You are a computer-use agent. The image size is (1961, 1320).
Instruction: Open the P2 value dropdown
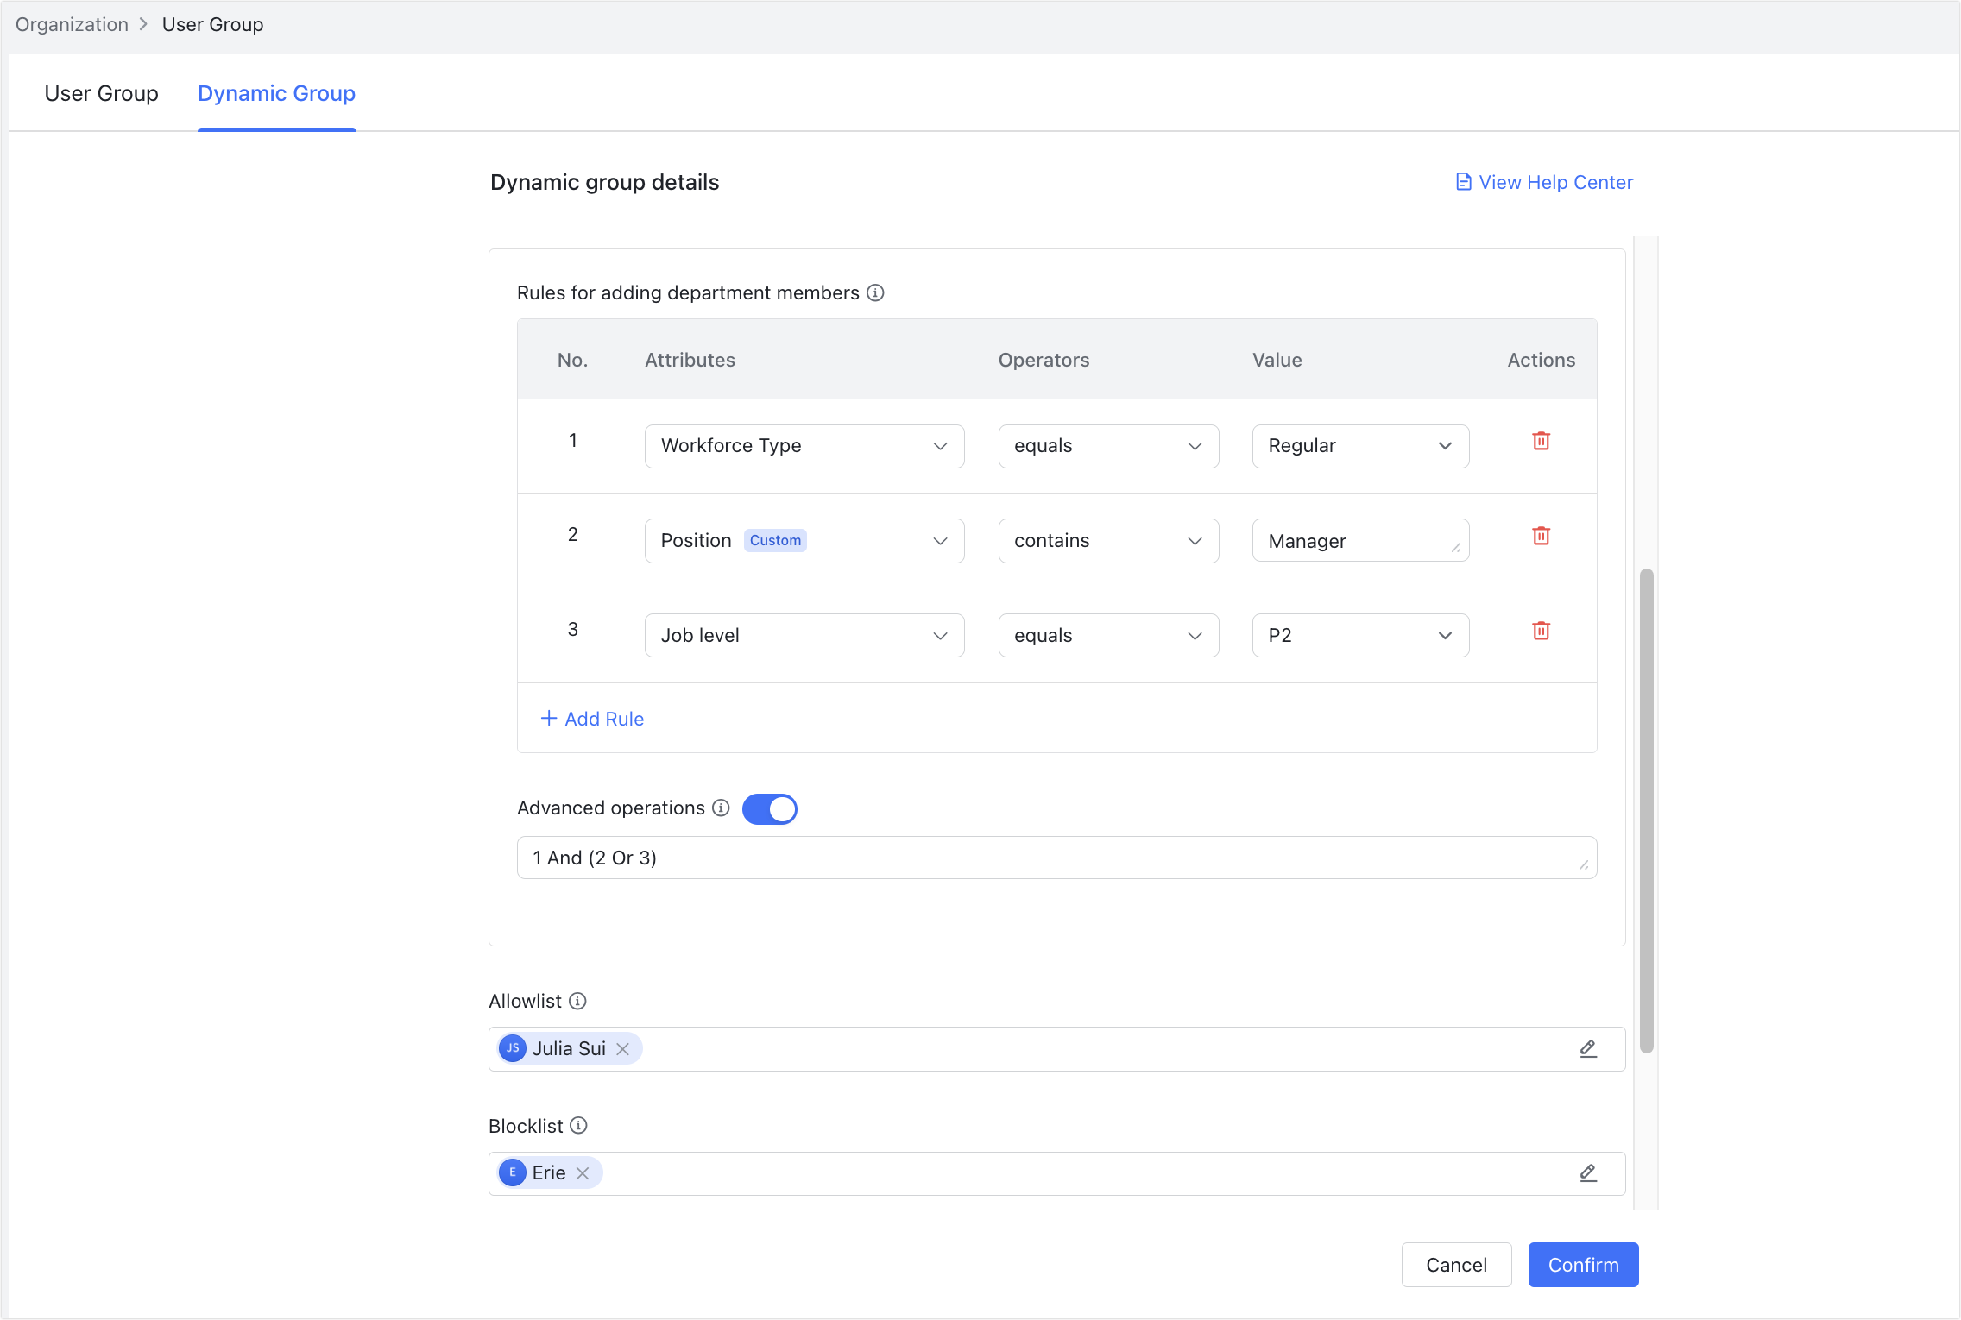[x=1360, y=636]
